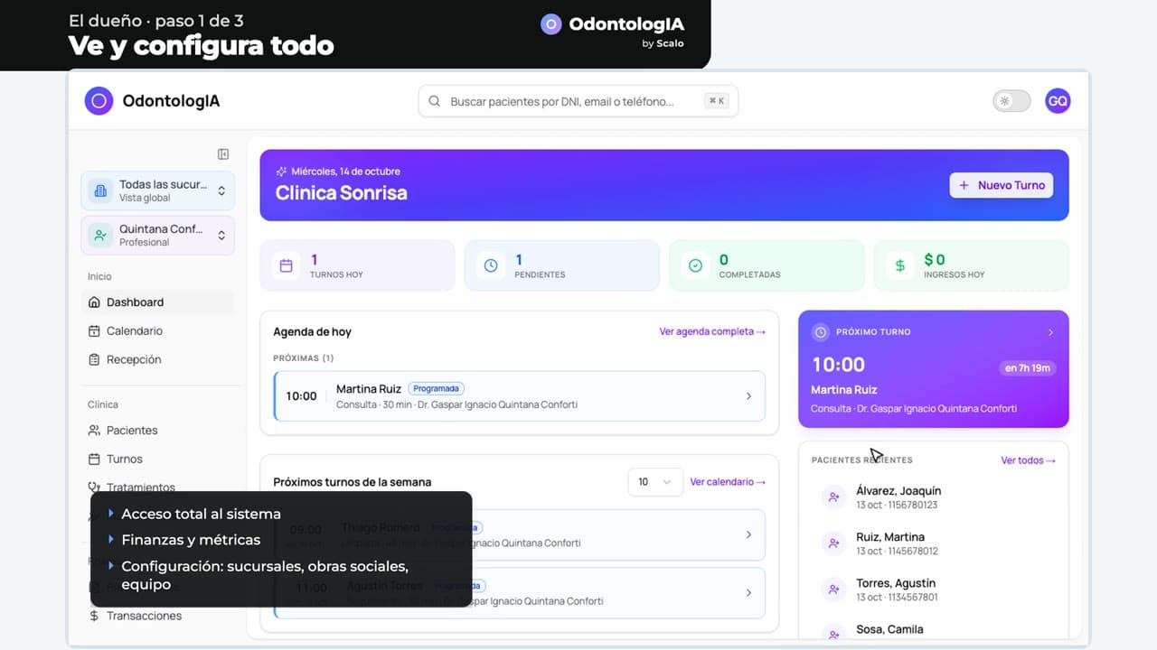The height and width of the screenshot is (650, 1157).
Task: Follow Ver agenda completa link
Action: (712, 331)
